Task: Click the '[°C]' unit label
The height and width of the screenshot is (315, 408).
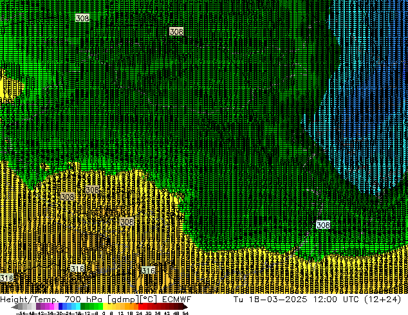Action: [148, 300]
